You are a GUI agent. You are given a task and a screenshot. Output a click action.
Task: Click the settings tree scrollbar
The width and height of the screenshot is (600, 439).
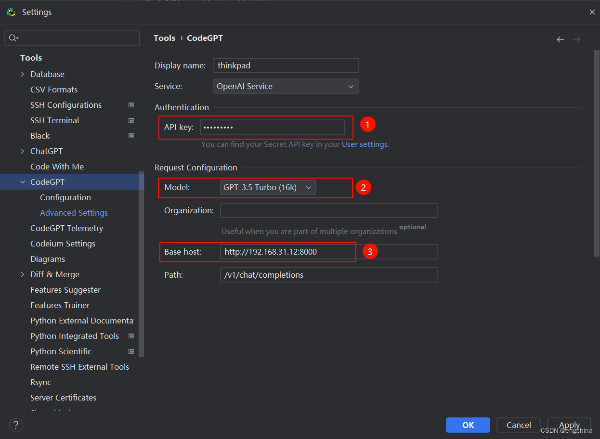pyautogui.click(x=141, y=264)
